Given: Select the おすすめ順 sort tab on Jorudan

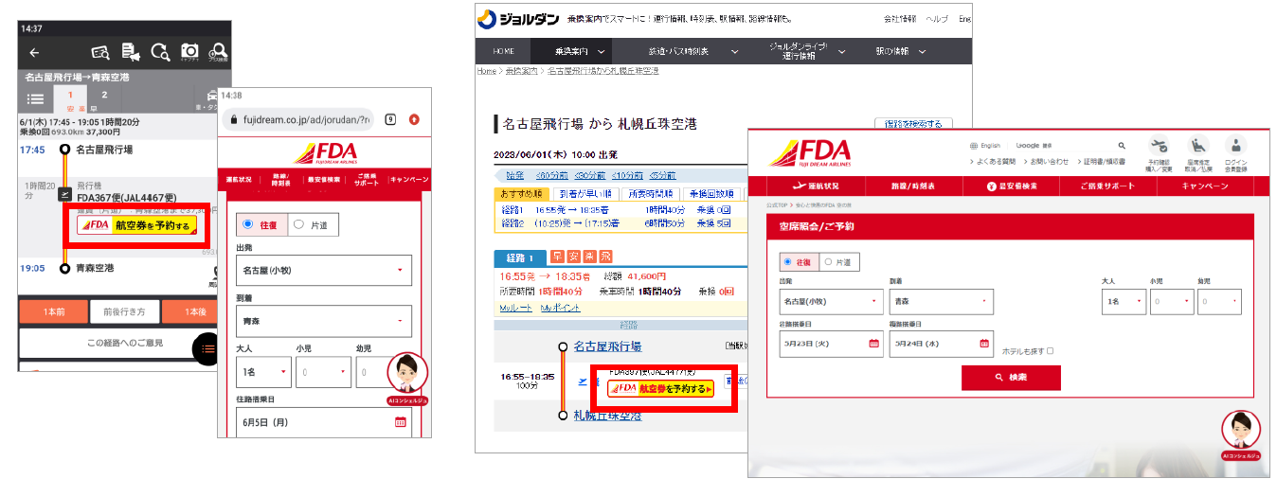Looking at the screenshot, I should pos(520,194).
